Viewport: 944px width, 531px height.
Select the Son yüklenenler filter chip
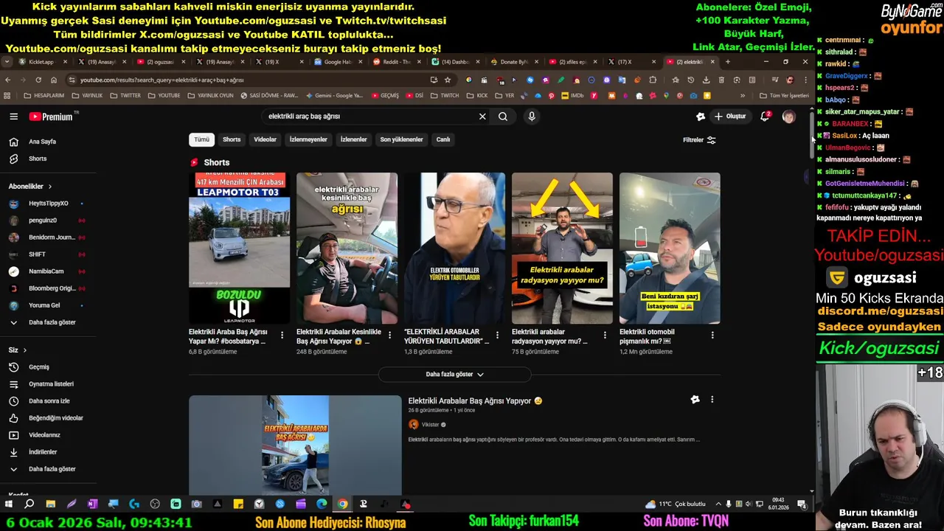click(401, 139)
